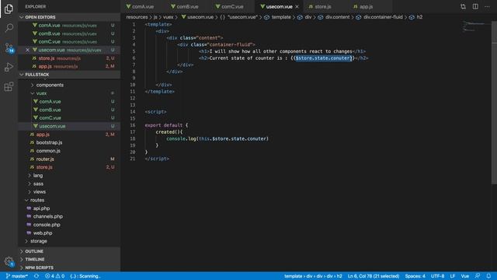
Task: Switch to the comA.vue tab
Action: click(x=143, y=7)
